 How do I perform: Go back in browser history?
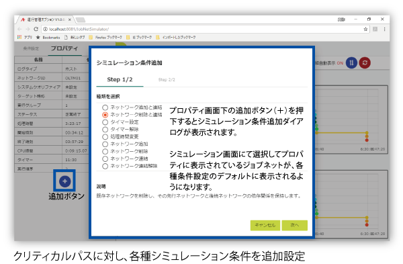[x=19, y=30]
